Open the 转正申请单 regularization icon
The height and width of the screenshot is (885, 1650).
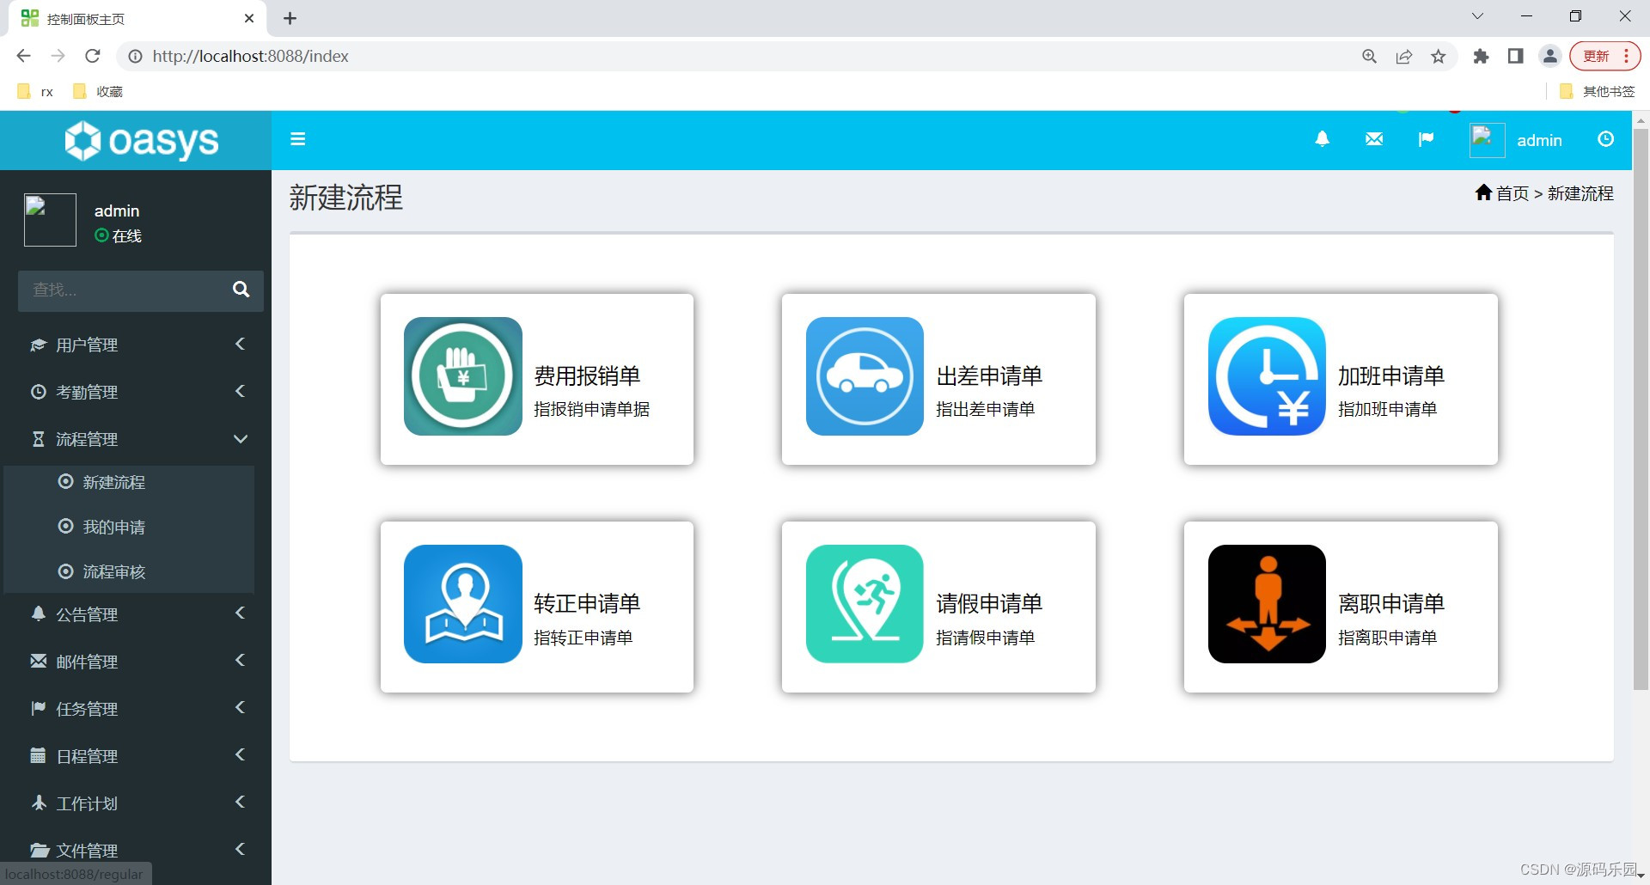click(462, 604)
